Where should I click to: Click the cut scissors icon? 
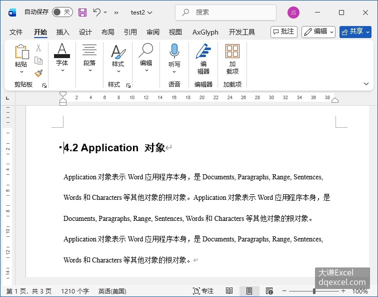38,48
